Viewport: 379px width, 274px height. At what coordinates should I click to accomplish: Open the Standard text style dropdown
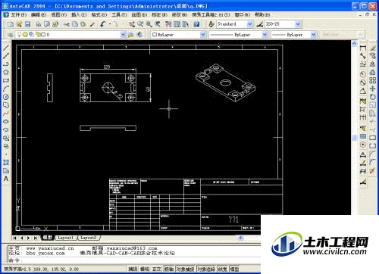coord(249,24)
